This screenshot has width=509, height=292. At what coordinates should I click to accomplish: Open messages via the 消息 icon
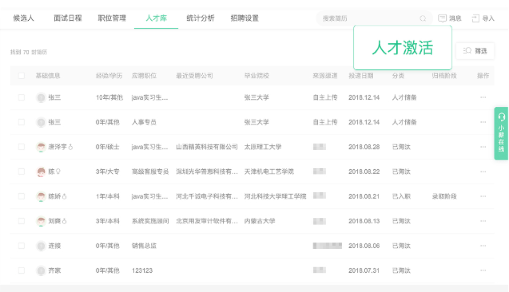[442, 18]
